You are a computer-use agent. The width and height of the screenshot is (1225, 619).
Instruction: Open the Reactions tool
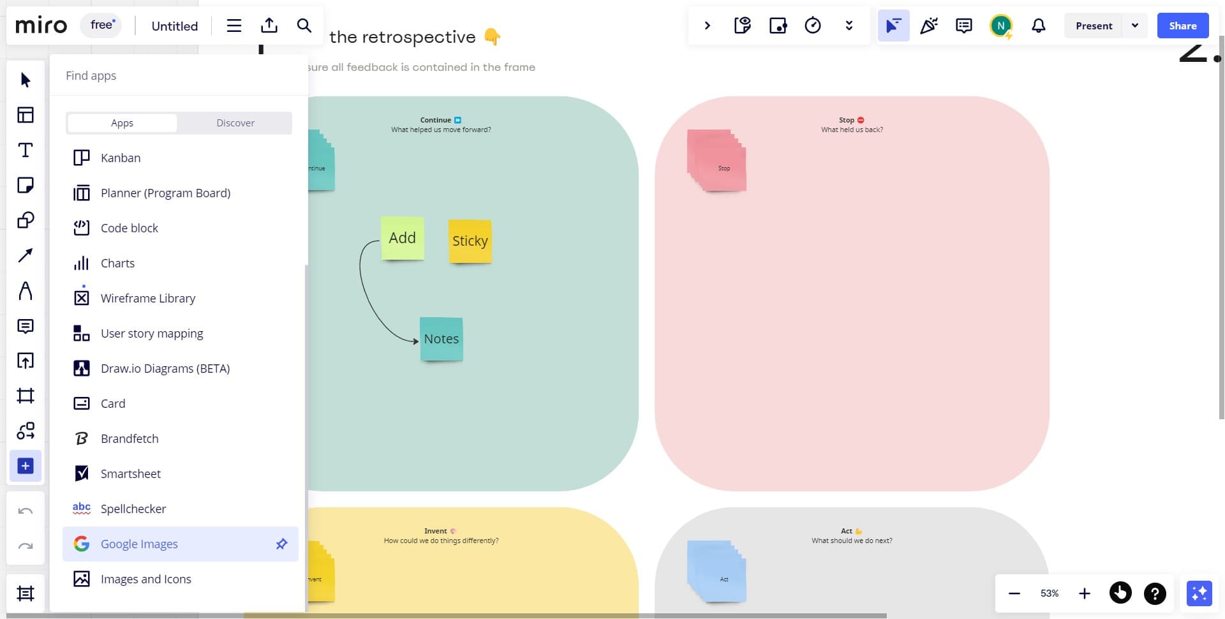point(929,26)
